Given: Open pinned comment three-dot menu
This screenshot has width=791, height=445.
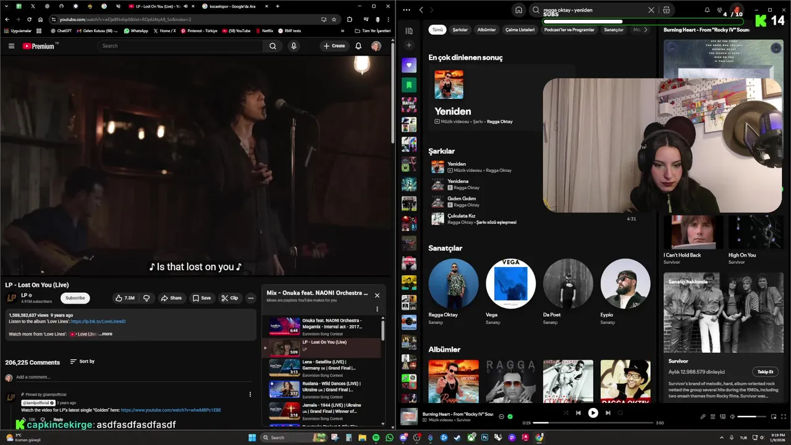Looking at the screenshot, I should tap(250, 394).
